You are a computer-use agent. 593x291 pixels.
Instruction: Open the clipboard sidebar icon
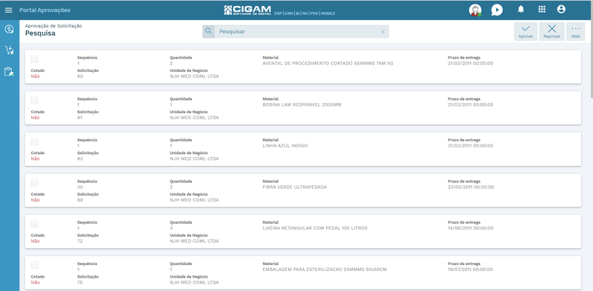pyautogui.click(x=9, y=71)
